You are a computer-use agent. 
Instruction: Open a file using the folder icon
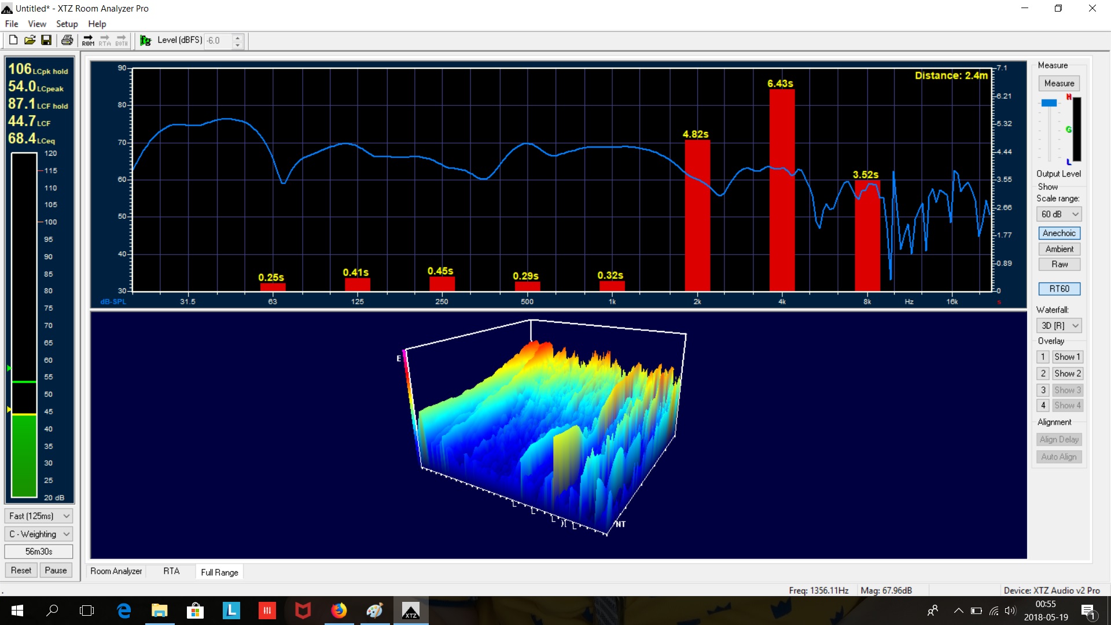pyautogui.click(x=30, y=39)
